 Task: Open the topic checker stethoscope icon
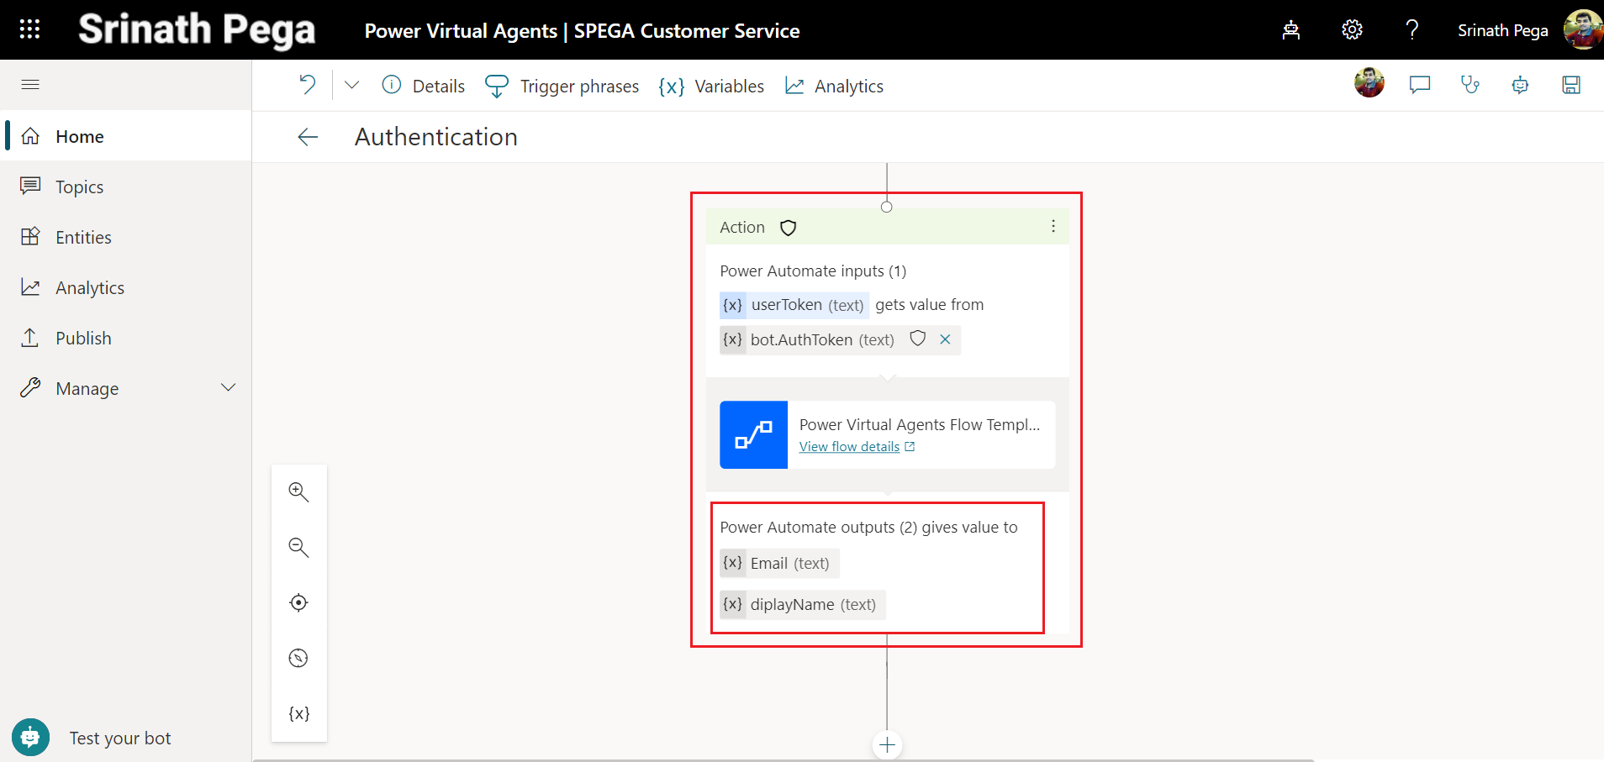coord(1469,85)
